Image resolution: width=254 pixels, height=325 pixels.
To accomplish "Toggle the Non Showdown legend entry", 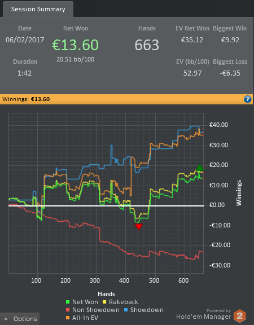I will (93, 310).
